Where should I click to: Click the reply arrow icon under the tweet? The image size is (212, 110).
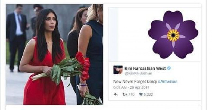point(116,94)
